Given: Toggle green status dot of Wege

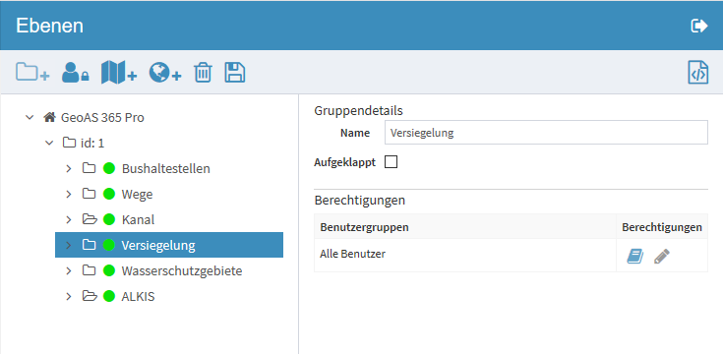Looking at the screenshot, I should [109, 194].
